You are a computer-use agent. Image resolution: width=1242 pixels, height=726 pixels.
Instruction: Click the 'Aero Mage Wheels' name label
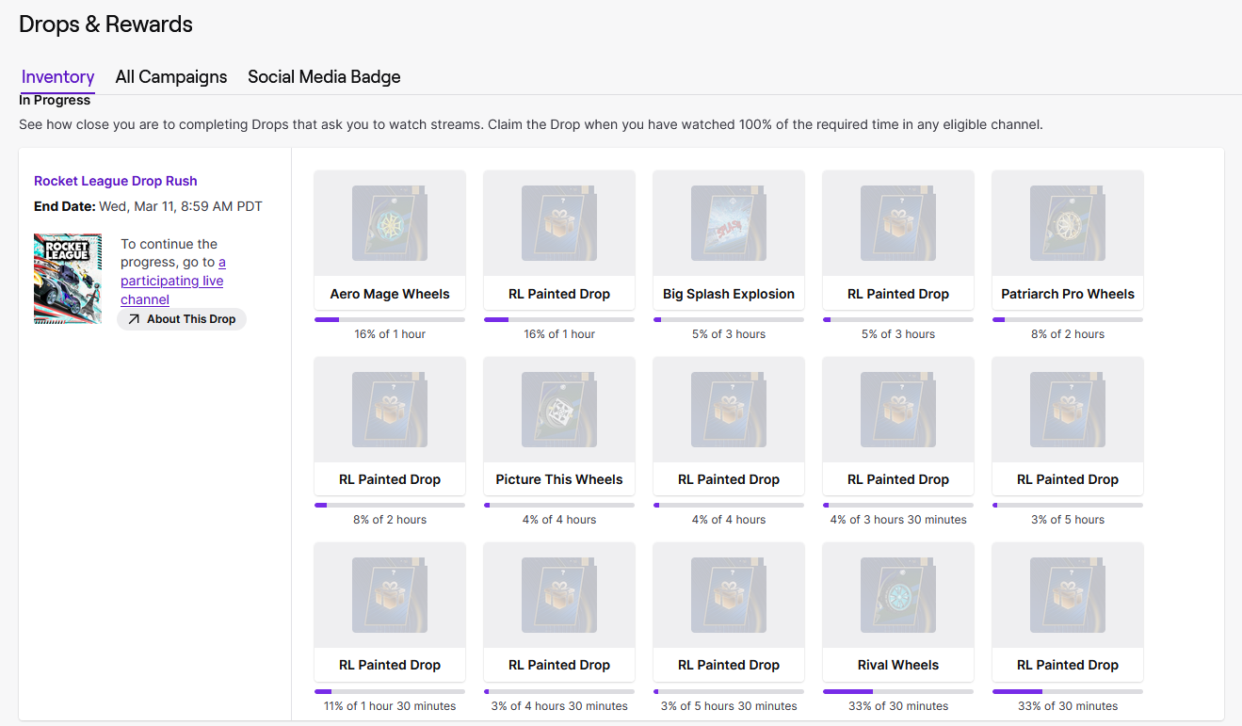coord(390,294)
